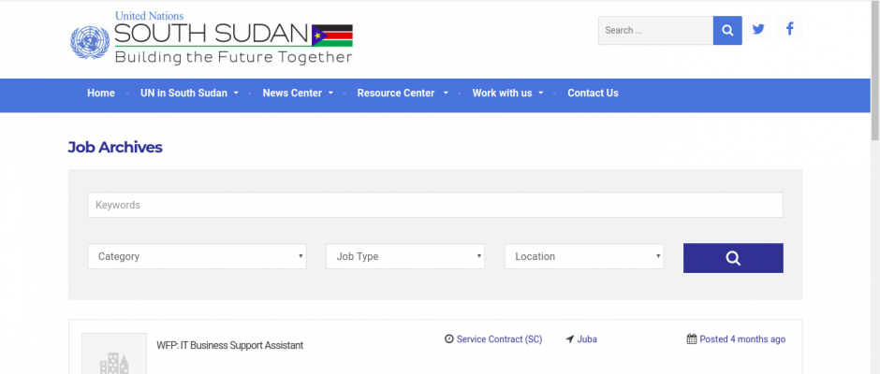Open the Twitter profile icon
This screenshot has height=374, width=880.
tap(758, 29)
